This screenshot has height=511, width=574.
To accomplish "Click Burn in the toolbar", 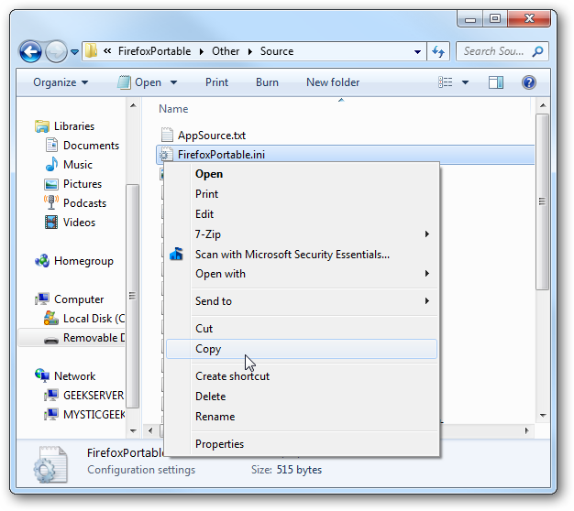I will (x=267, y=82).
